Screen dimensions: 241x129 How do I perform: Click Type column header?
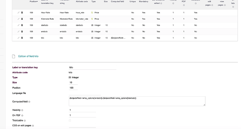tap(94, 1)
